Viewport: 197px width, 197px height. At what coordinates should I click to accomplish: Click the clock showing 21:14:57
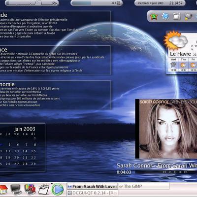[x=176, y=3]
